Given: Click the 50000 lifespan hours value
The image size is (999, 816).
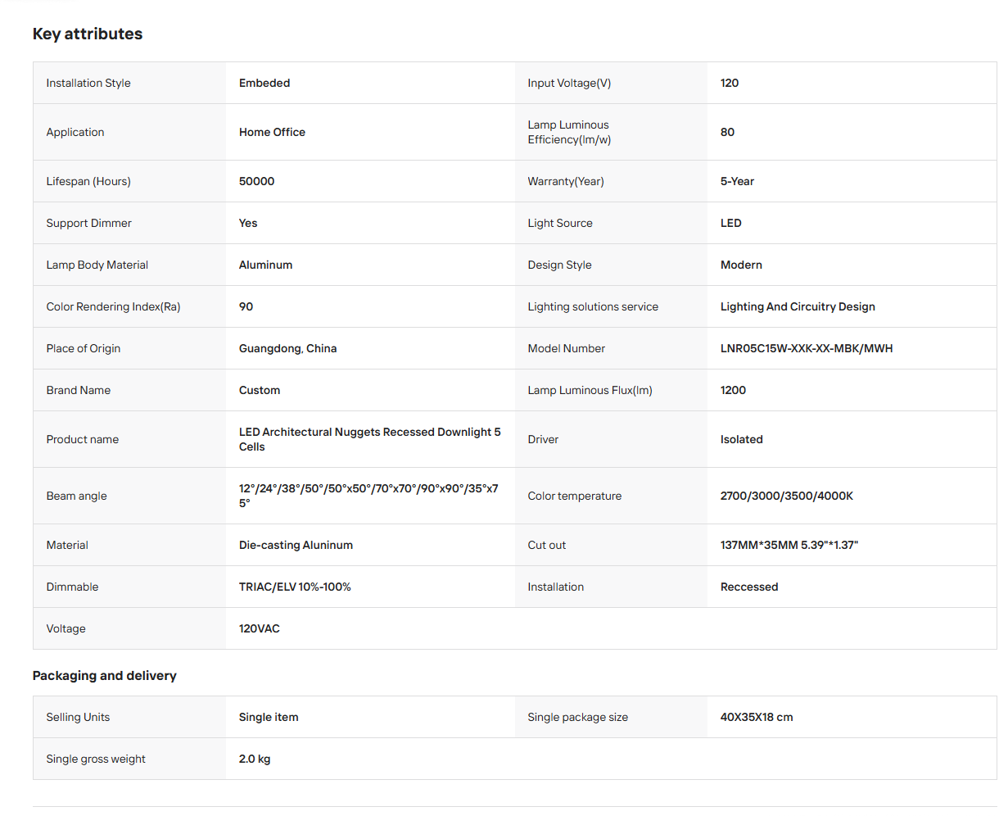Looking at the screenshot, I should point(256,181).
